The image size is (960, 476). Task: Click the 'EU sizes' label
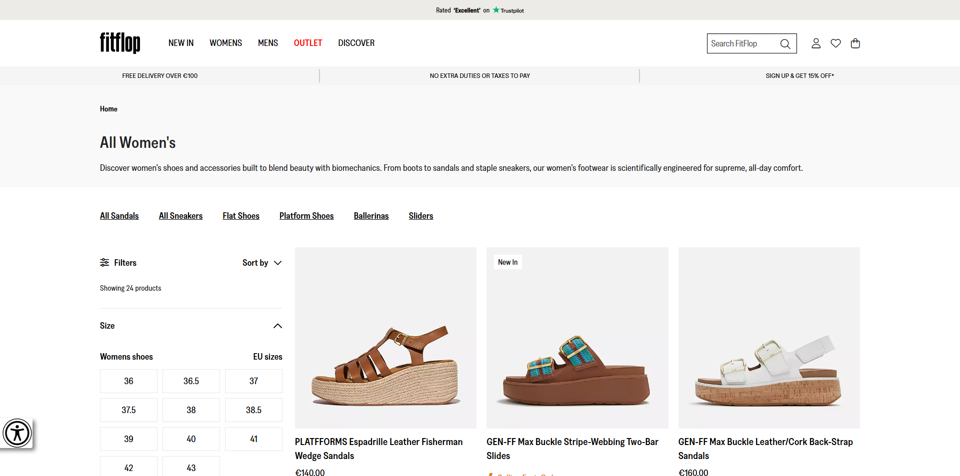(x=267, y=357)
